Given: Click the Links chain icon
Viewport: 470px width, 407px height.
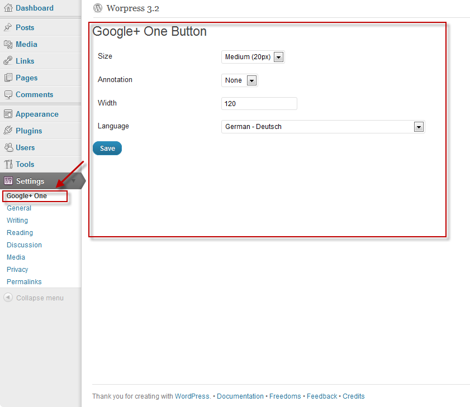Looking at the screenshot, I should (8, 61).
